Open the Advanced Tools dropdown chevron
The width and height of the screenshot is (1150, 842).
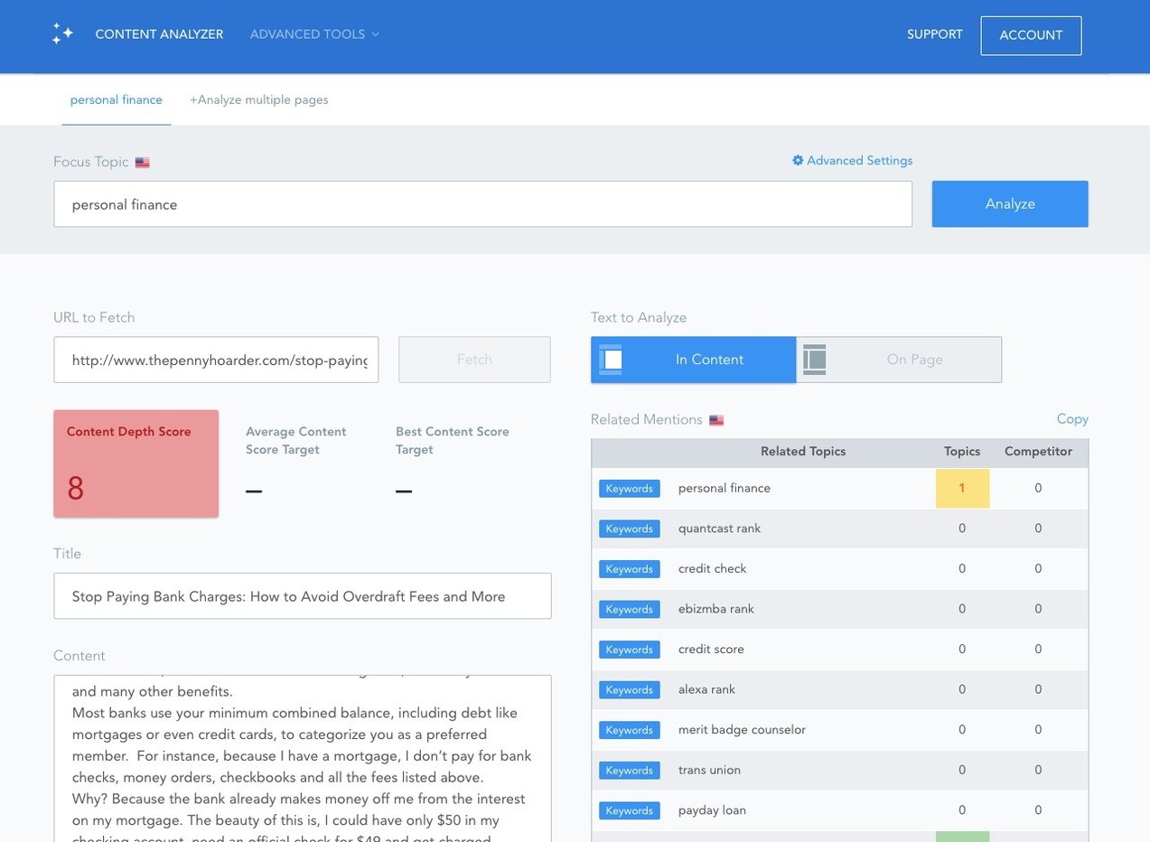376,34
